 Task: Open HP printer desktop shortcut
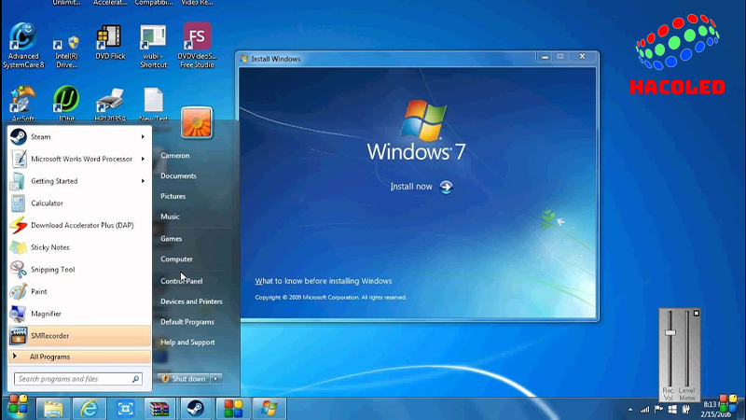[x=110, y=105]
